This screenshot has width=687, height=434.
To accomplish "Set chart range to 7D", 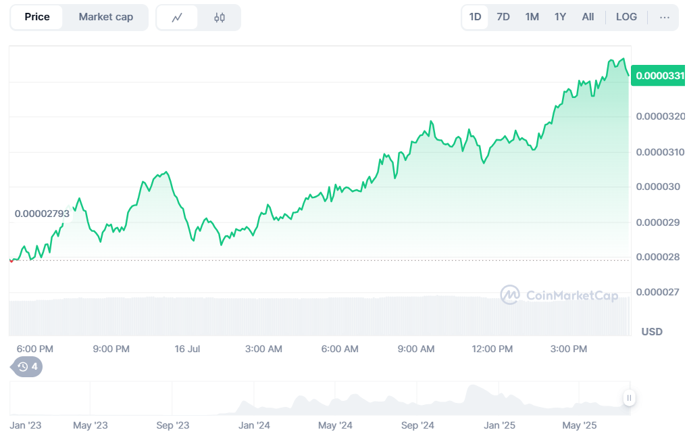I will pos(503,17).
